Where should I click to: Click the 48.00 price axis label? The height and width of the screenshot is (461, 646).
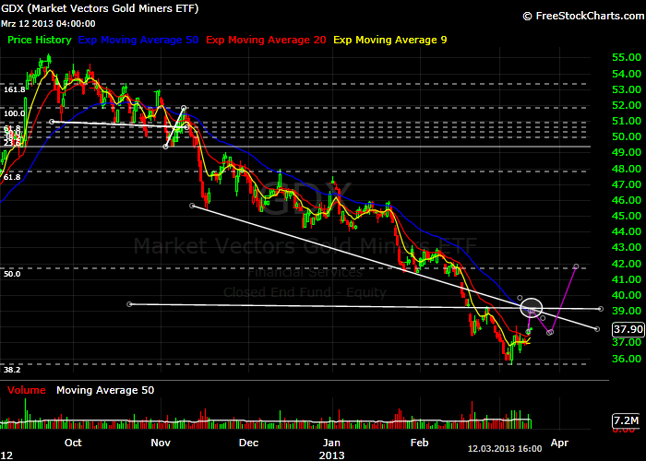[627, 169]
